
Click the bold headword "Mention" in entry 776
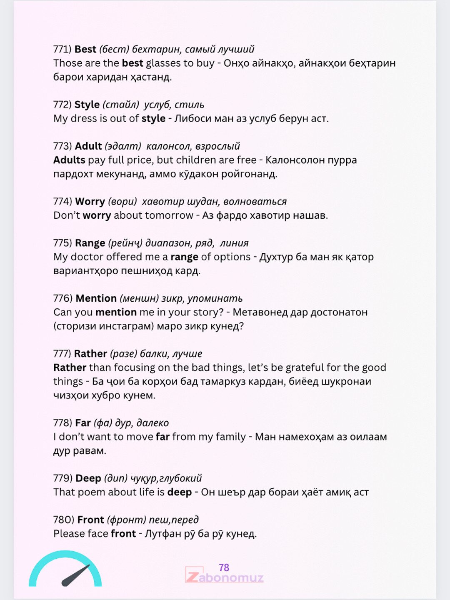(x=96, y=298)
